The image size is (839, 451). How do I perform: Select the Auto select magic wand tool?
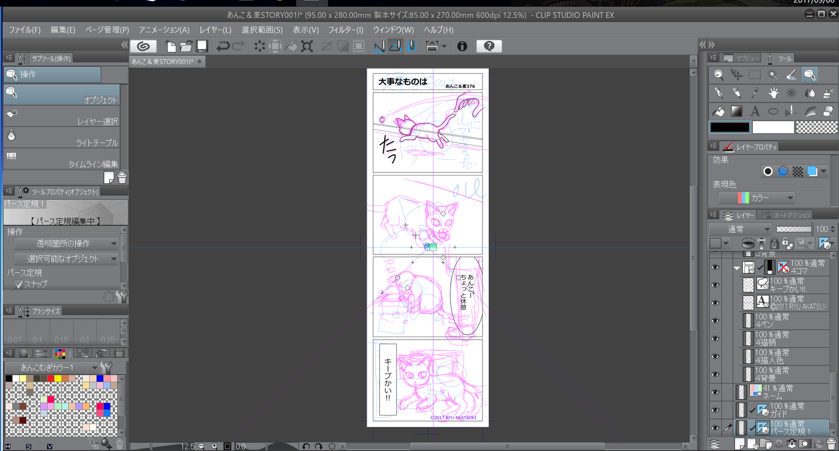[x=773, y=75]
